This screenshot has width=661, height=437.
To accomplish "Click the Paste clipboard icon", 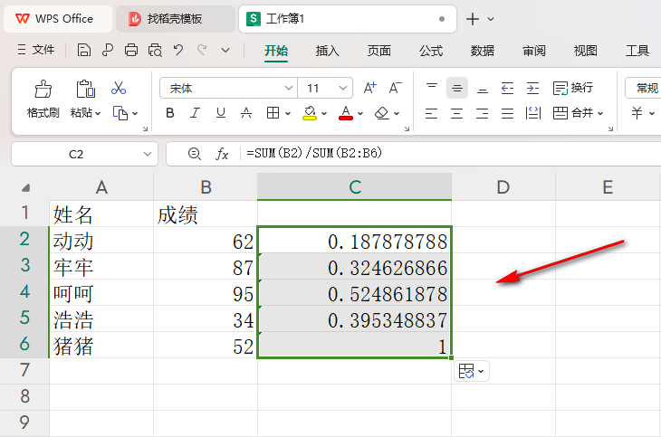I will click(x=86, y=89).
